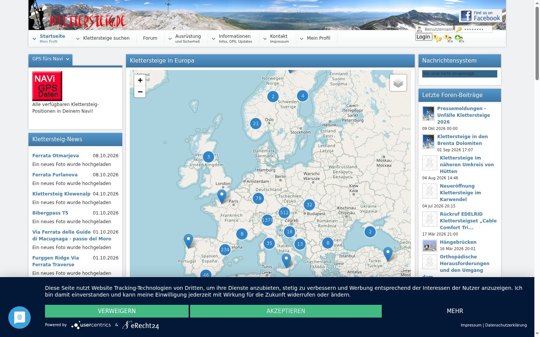540x337 pixels.
Task: Open Datenschutzerklärung link in banner
Action: (x=506, y=325)
